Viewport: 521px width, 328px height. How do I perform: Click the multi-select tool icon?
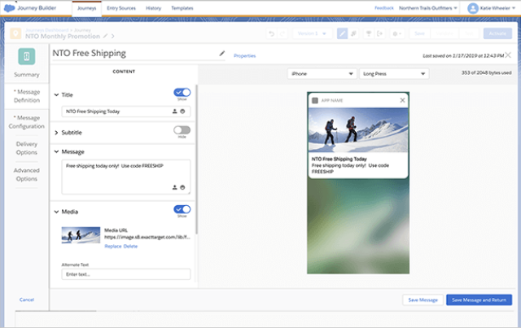point(353,33)
